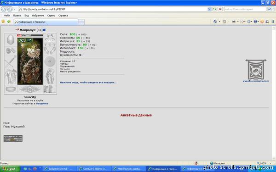Click the green Refresh arrows button

[x=214, y=9]
